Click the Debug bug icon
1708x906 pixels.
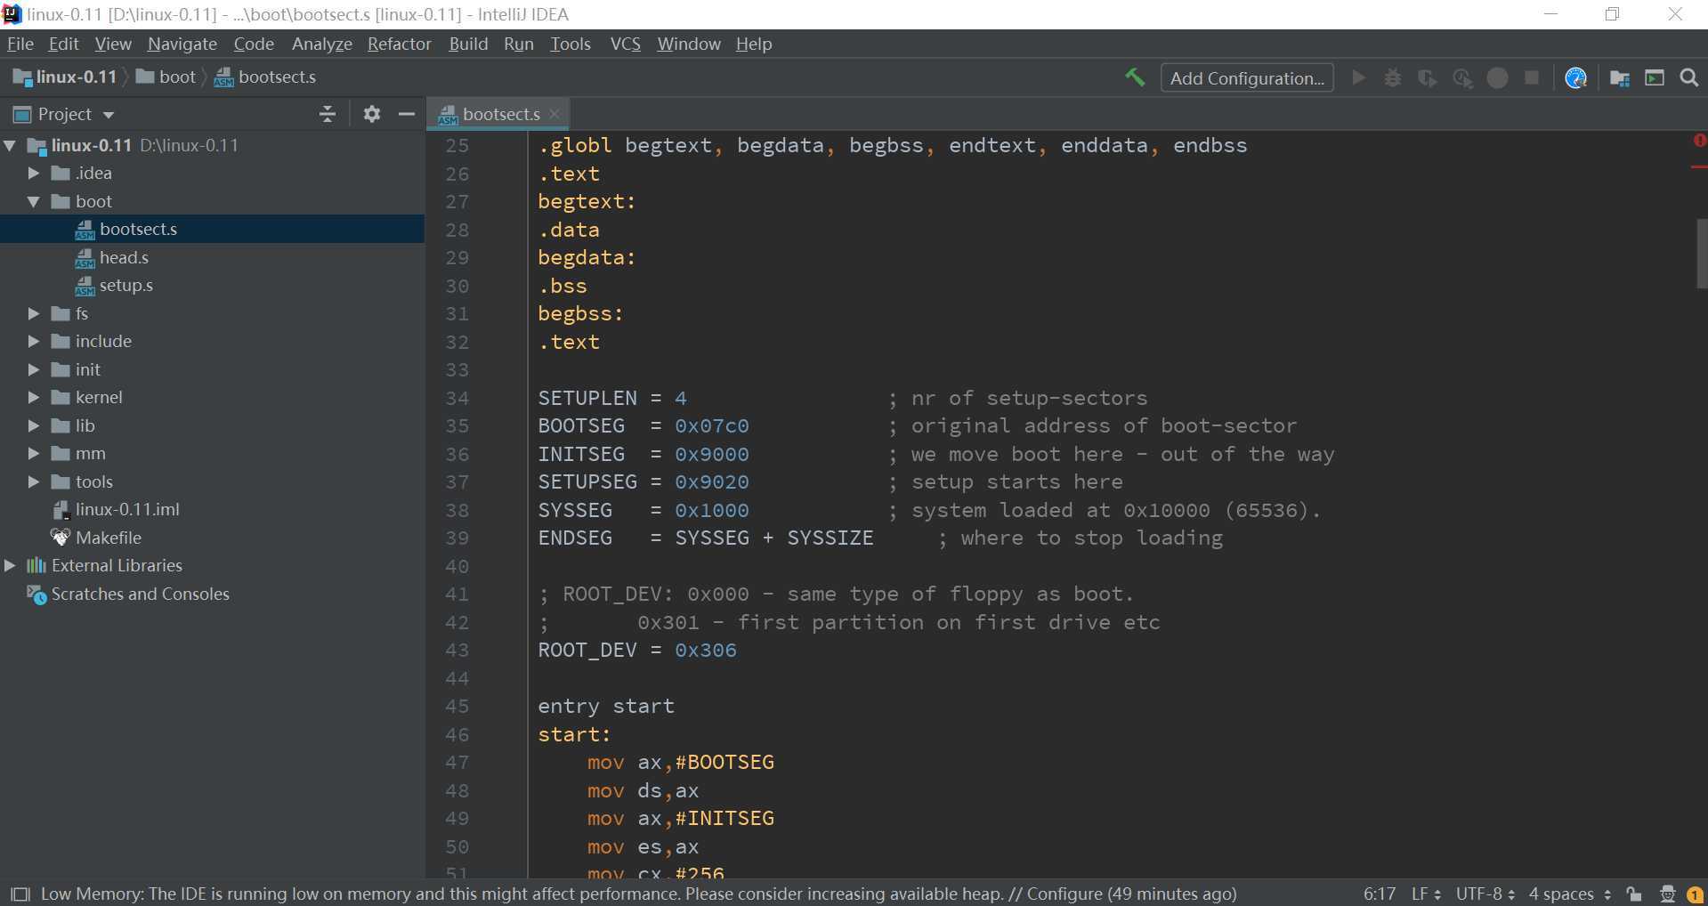pos(1393,78)
